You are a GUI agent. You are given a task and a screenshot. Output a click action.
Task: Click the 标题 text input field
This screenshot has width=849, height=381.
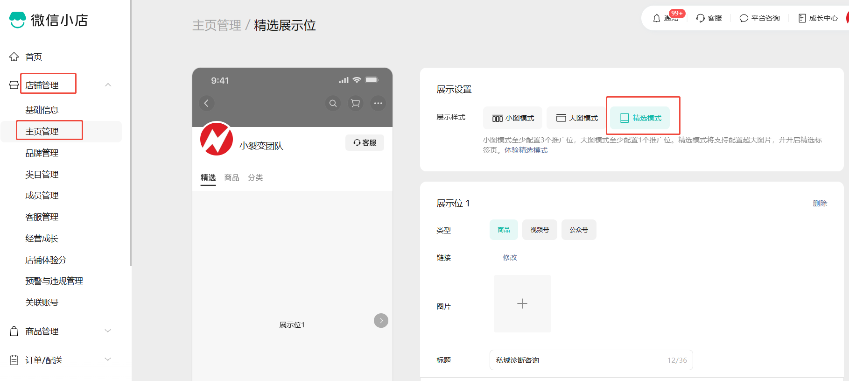click(579, 360)
